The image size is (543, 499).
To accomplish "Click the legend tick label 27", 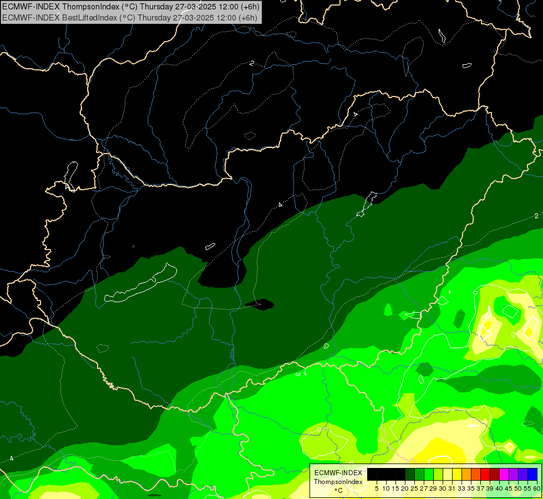I will coord(424,488).
